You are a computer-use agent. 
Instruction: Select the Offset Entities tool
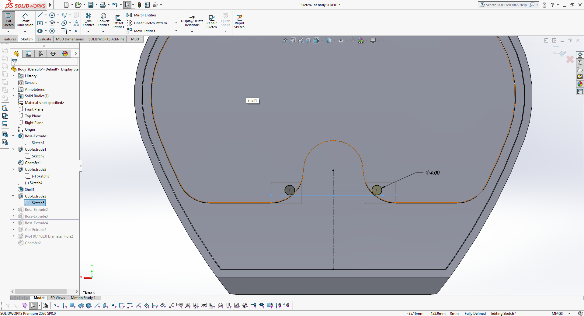click(x=118, y=21)
